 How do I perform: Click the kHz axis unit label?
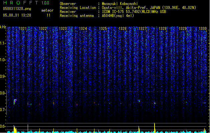[x=3, y=27]
